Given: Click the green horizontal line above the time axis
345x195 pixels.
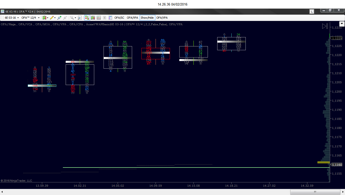Looking at the screenshot, I should point(196,168).
